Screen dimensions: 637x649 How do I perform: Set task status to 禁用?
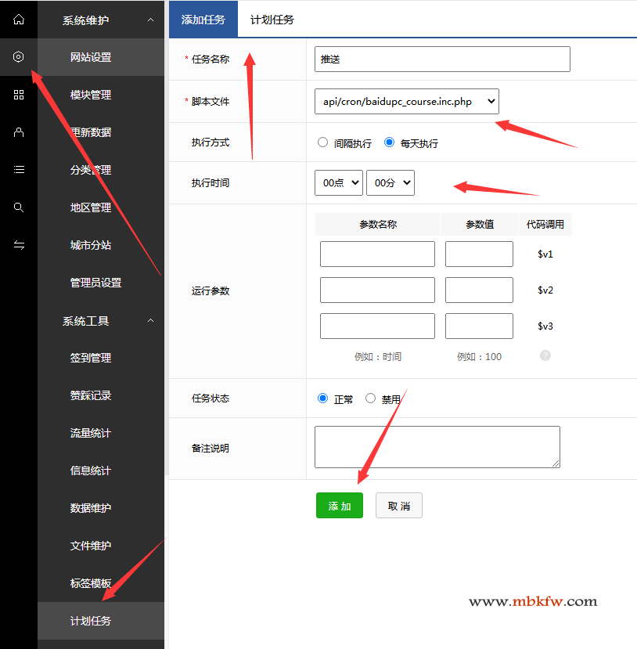tap(371, 398)
